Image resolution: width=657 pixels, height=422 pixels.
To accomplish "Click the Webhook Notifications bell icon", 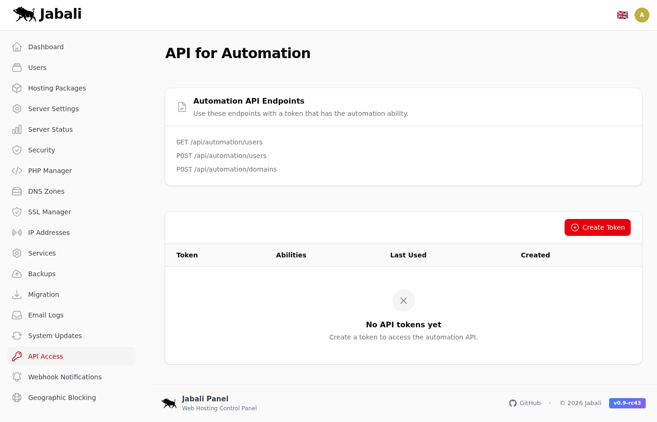I will 17,377.
